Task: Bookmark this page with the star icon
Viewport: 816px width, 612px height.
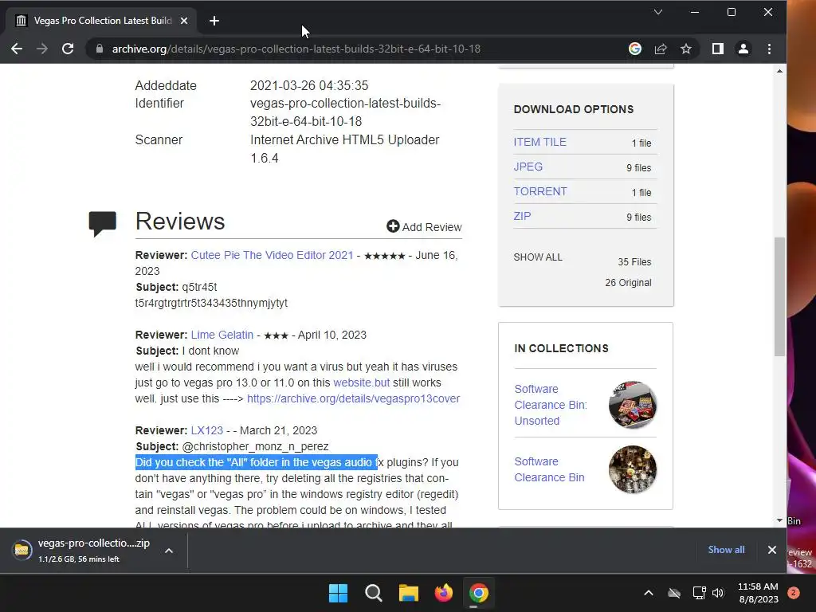Action: coord(686,49)
